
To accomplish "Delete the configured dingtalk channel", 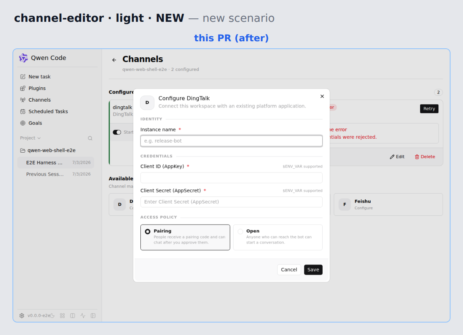I will (x=425, y=157).
